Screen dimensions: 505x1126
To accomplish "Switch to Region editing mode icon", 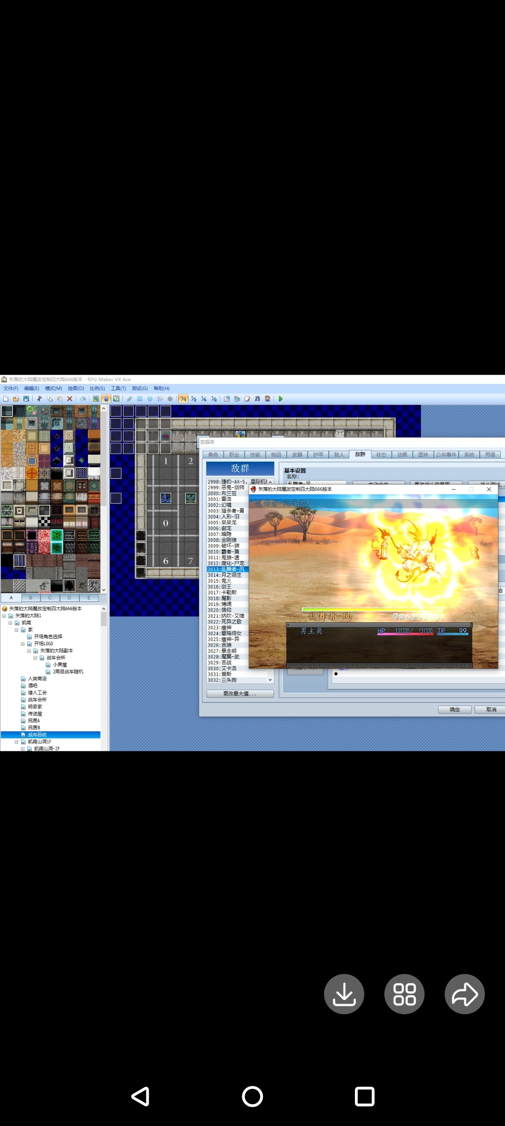I will pyautogui.click(x=116, y=399).
